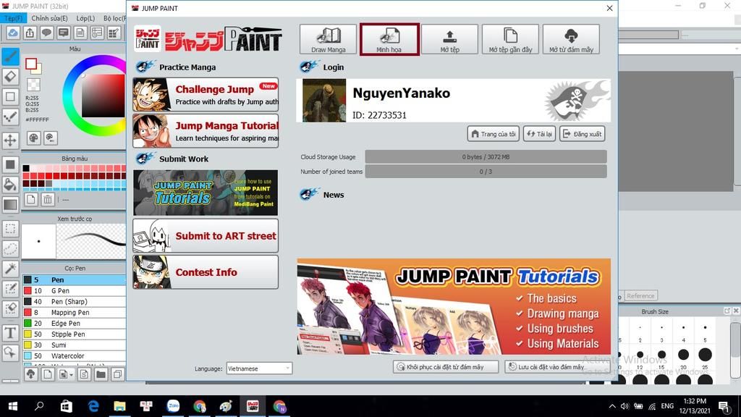Viewport: 741px width, 417px height.
Task: Click the user profile avatar thumbnail
Action: [324, 101]
